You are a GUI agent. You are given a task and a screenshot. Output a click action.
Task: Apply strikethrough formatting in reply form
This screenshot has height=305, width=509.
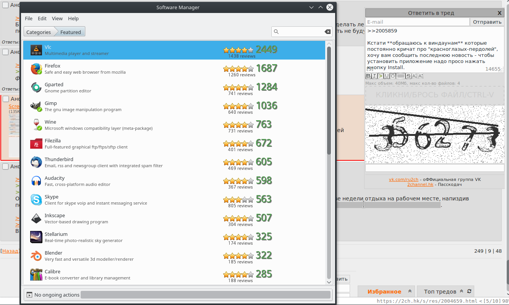(x=408, y=76)
